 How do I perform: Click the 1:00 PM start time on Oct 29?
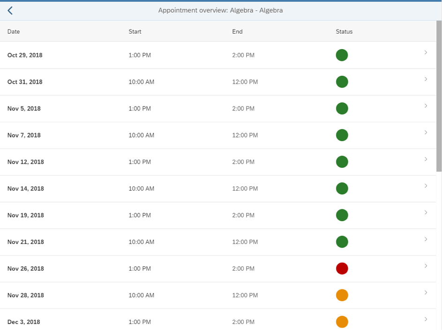(x=140, y=55)
